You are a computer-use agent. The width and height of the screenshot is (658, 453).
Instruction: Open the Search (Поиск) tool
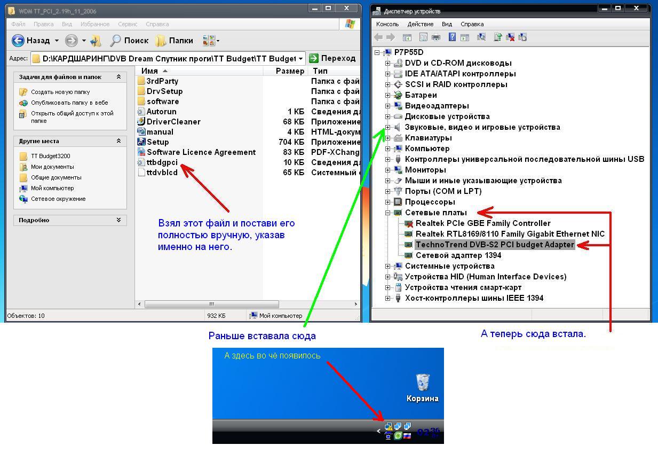pos(129,41)
